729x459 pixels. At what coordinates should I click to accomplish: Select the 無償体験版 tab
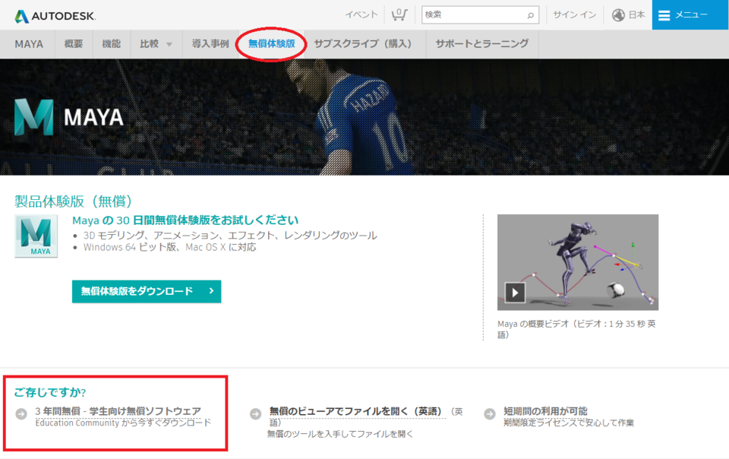(x=272, y=44)
